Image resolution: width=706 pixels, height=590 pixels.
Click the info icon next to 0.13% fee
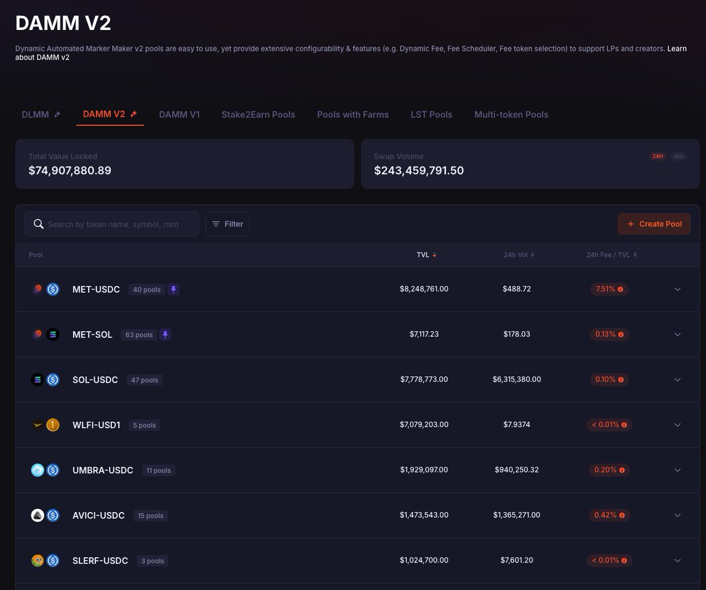621,334
